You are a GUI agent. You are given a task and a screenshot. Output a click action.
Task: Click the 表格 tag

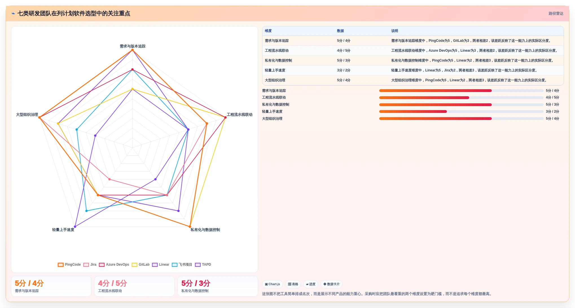pos(293,284)
